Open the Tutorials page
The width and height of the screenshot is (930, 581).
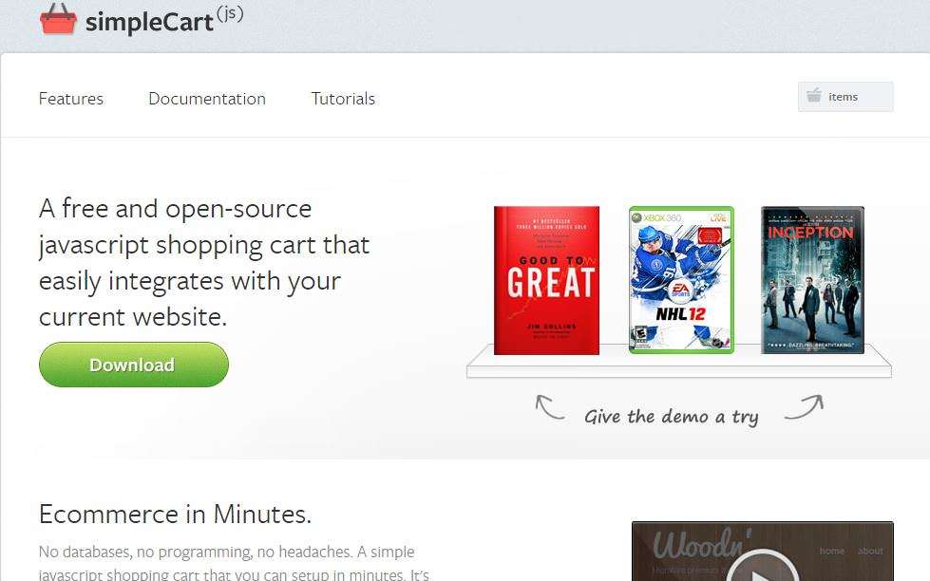pyautogui.click(x=342, y=98)
